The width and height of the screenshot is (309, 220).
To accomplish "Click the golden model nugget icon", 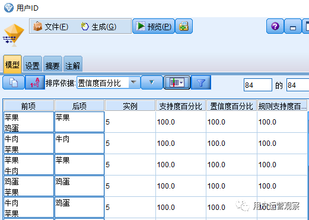I will [x=14, y=35].
